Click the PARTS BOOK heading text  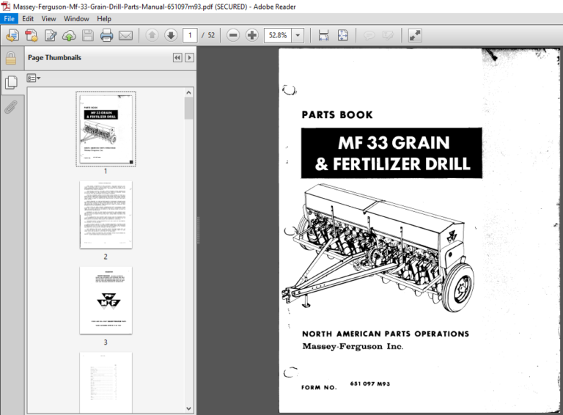pyautogui.click(x=337, y=114)
